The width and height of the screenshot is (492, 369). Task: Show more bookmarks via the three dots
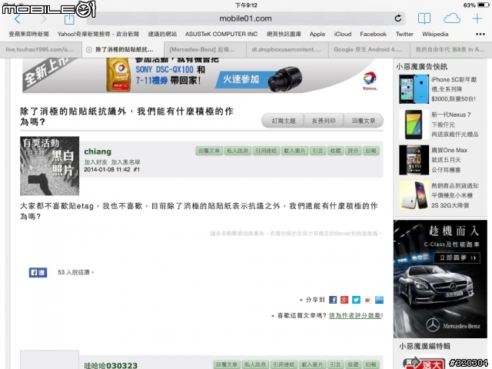[x=480, y=34]
